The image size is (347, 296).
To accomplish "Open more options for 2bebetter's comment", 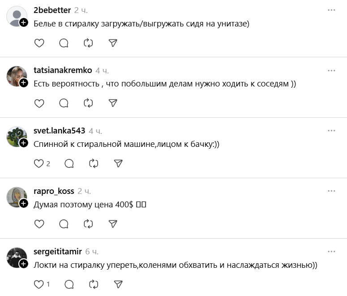I will 331,10.
